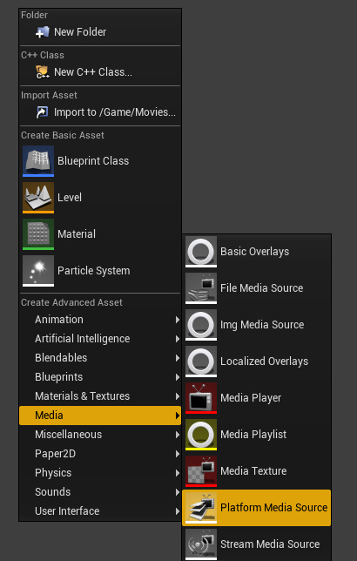
Task: Click the Localized Overlays icon
Action: (x=200, y=362)
